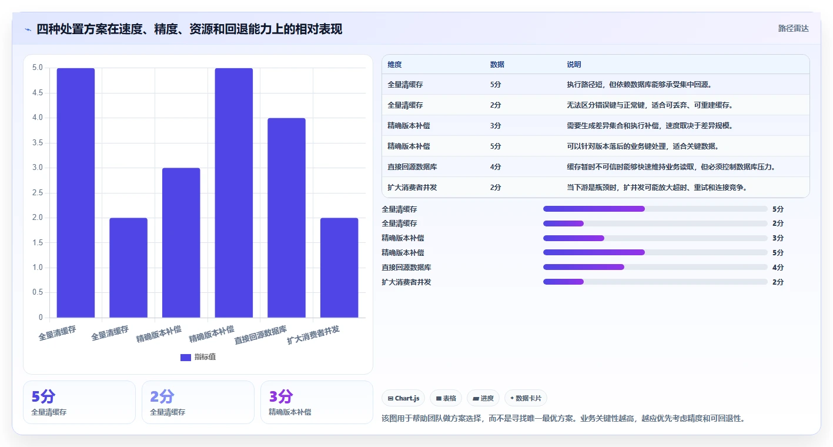Select the 表格 chip
The width and height of the screenshot is (833, 447).
pos(446,398)
